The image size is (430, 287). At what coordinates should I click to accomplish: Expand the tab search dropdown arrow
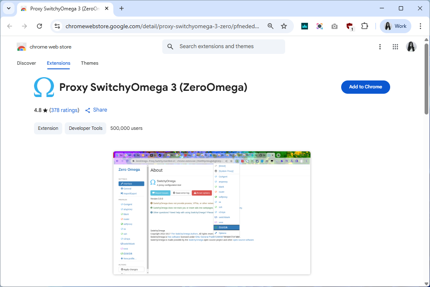[x=9, y=8]
